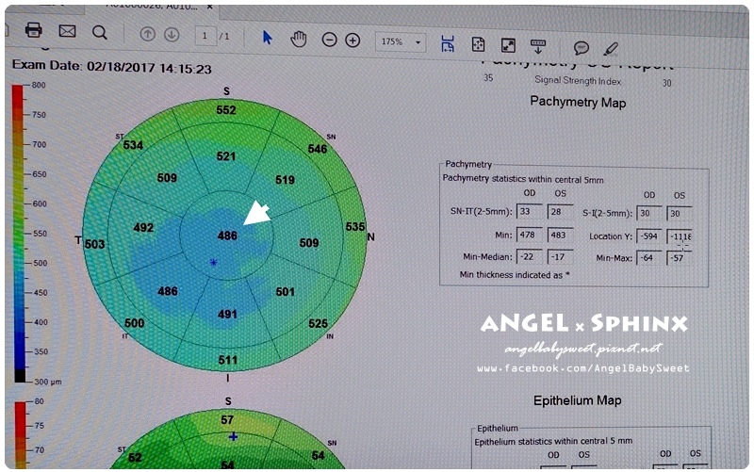Viewport: 754px width, 472px height.
Task: Click the Fit Width scrolling icon
Action: pos(448,43)
